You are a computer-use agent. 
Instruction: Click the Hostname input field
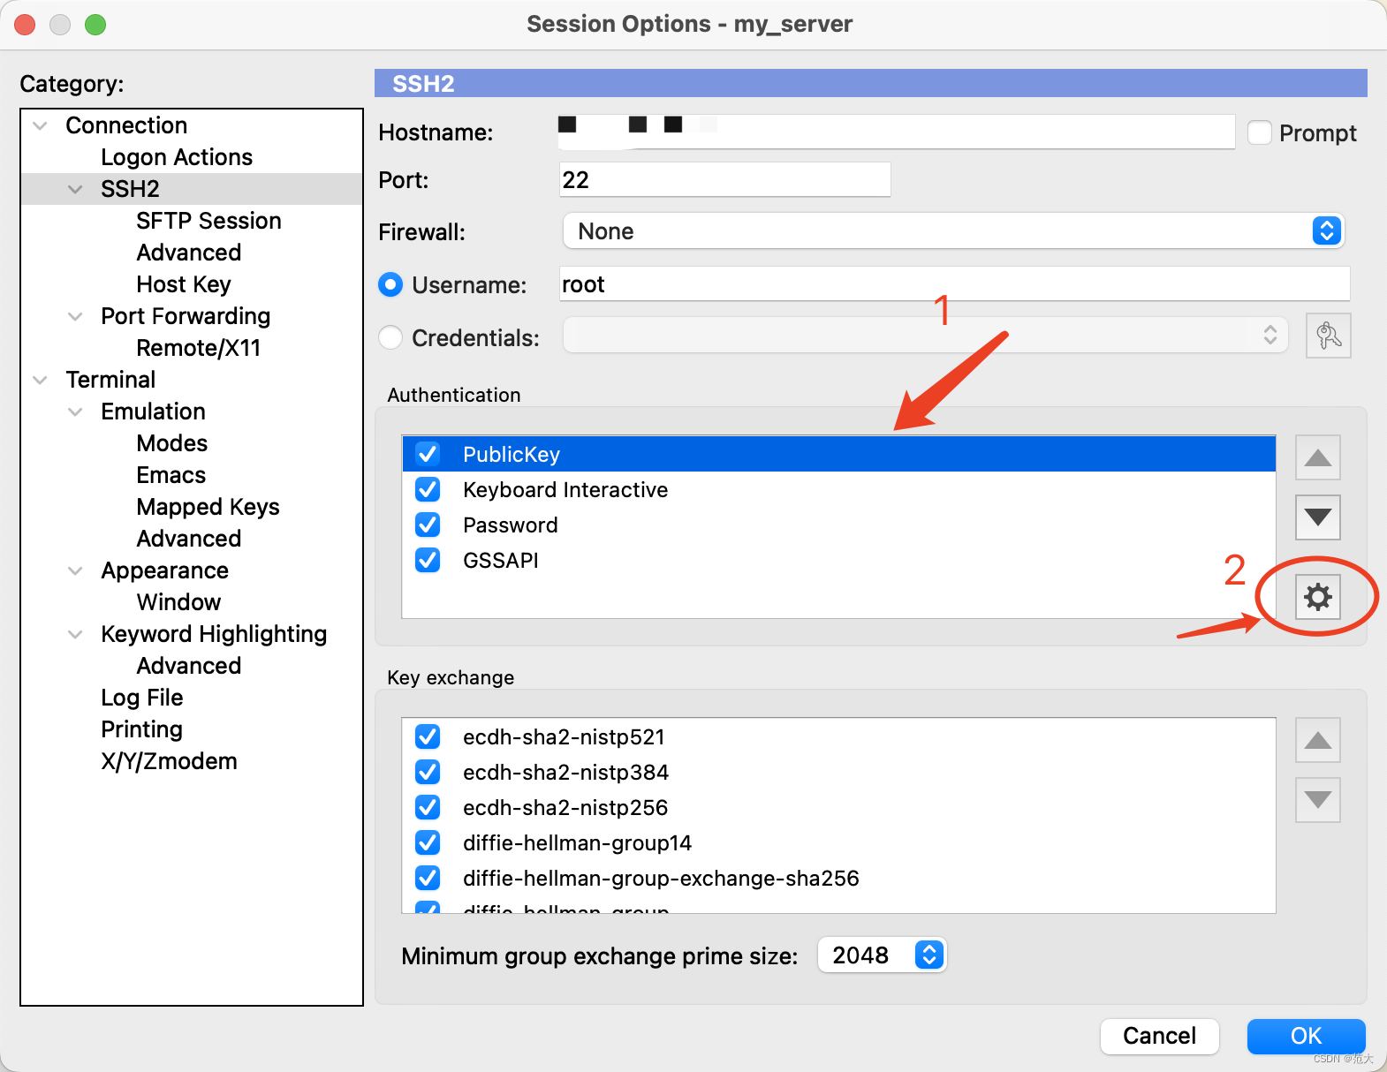pyautogui.click(x=897, y=132)
